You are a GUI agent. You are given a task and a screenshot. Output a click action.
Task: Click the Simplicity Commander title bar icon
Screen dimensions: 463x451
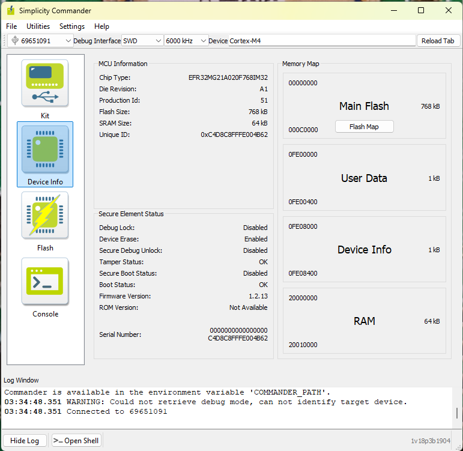(x=11, y=11)
